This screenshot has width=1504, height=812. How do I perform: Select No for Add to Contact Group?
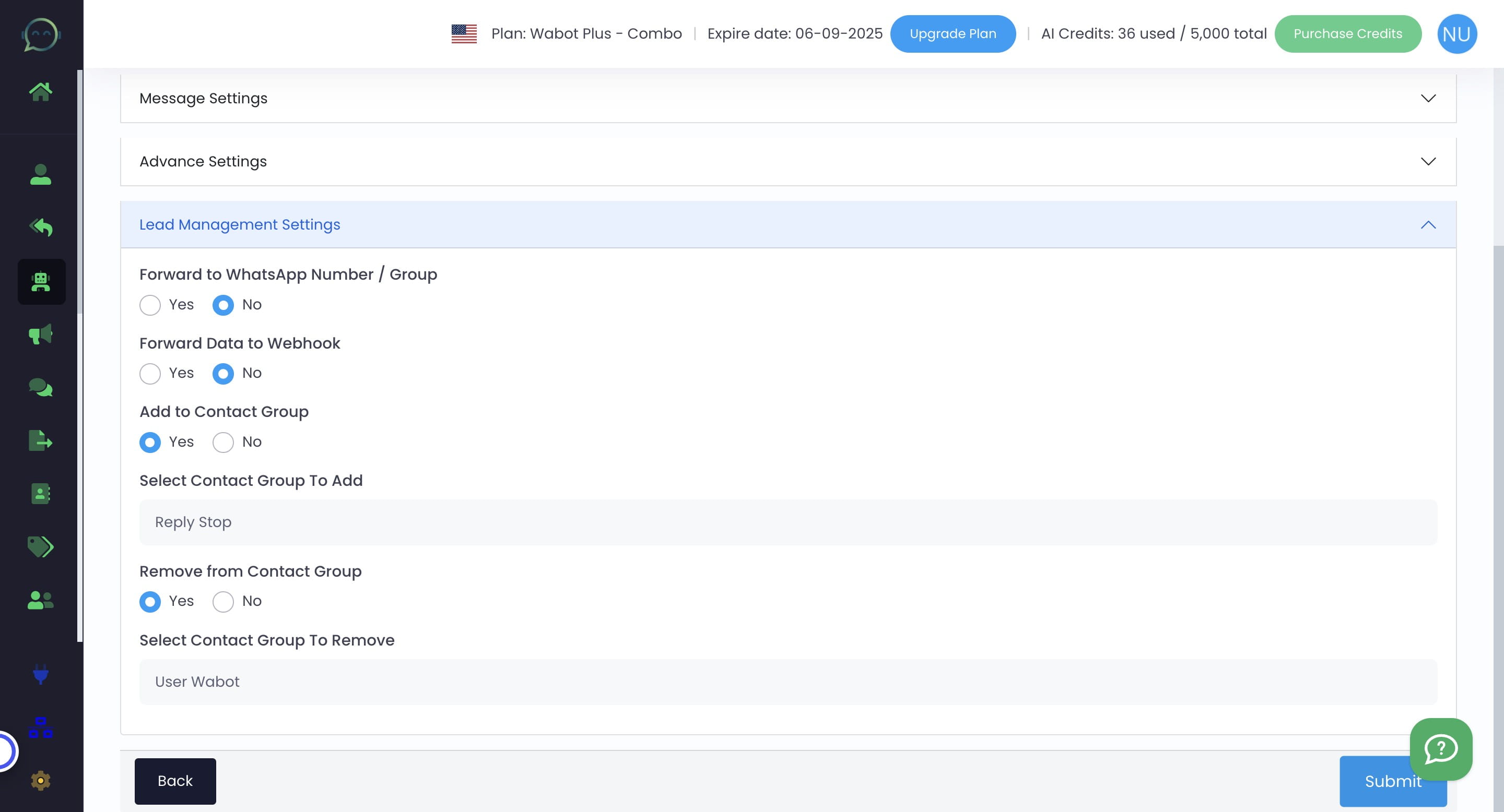click(x=222, y=442)
